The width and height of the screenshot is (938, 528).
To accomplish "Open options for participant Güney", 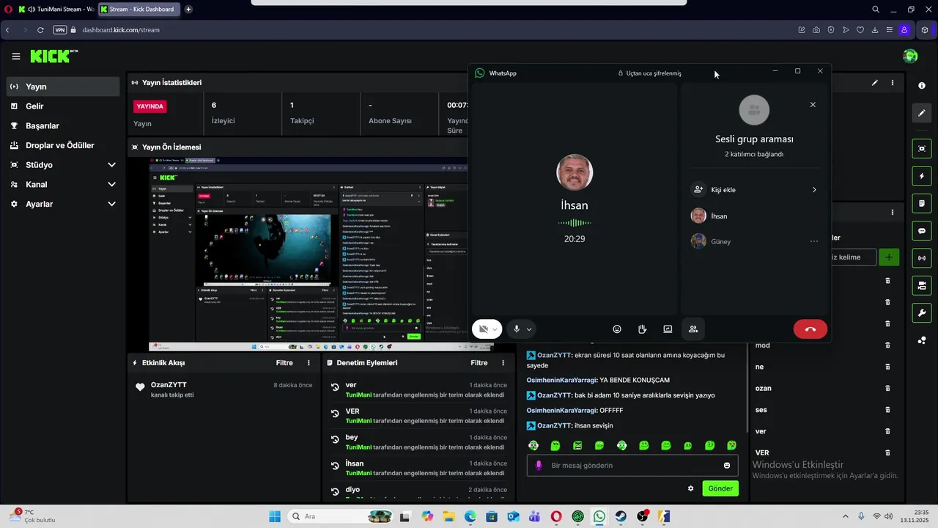I will point(813,241).
